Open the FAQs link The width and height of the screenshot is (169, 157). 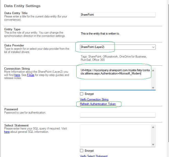pyautogui.click(x=31, y=75)
